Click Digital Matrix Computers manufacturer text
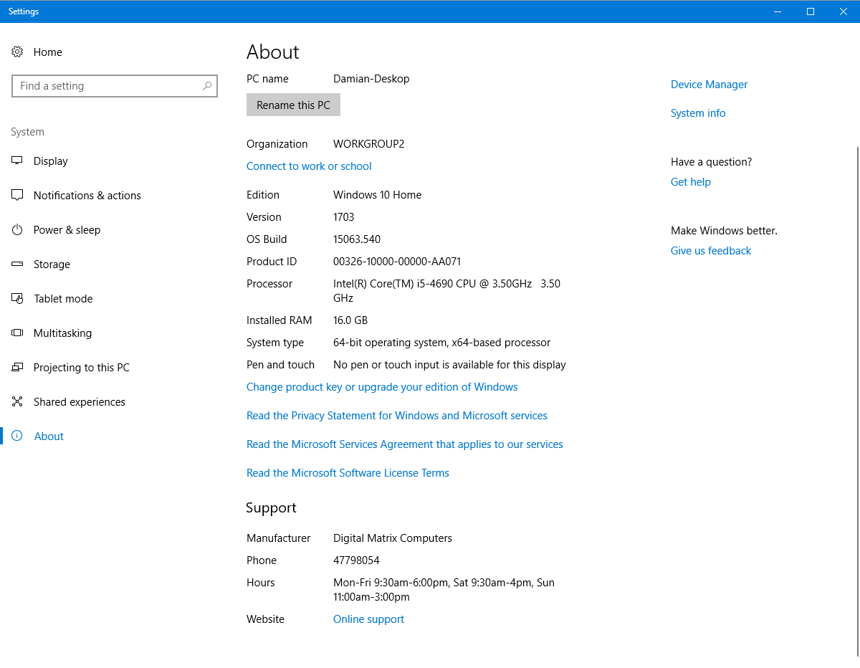The image size is (860, 668). [x=393, y=538]
